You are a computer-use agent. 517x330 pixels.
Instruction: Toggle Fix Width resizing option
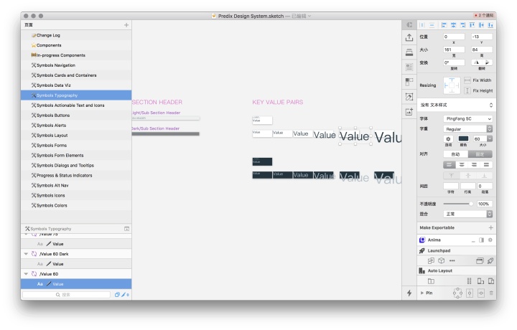coord(467,80)
